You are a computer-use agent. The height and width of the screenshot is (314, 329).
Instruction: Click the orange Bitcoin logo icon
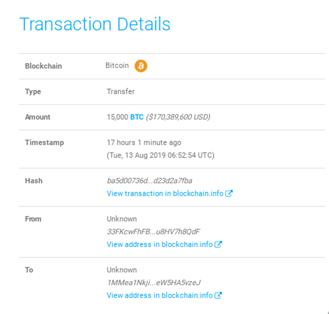pyautogui.click(x=141, y=66)
